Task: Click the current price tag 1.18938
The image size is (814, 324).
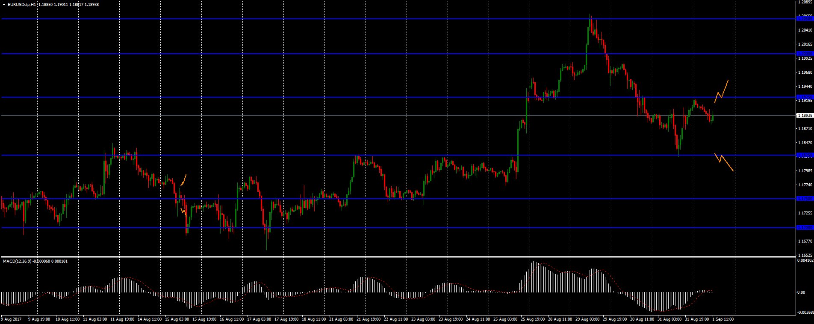Action: tap(805, 115)
